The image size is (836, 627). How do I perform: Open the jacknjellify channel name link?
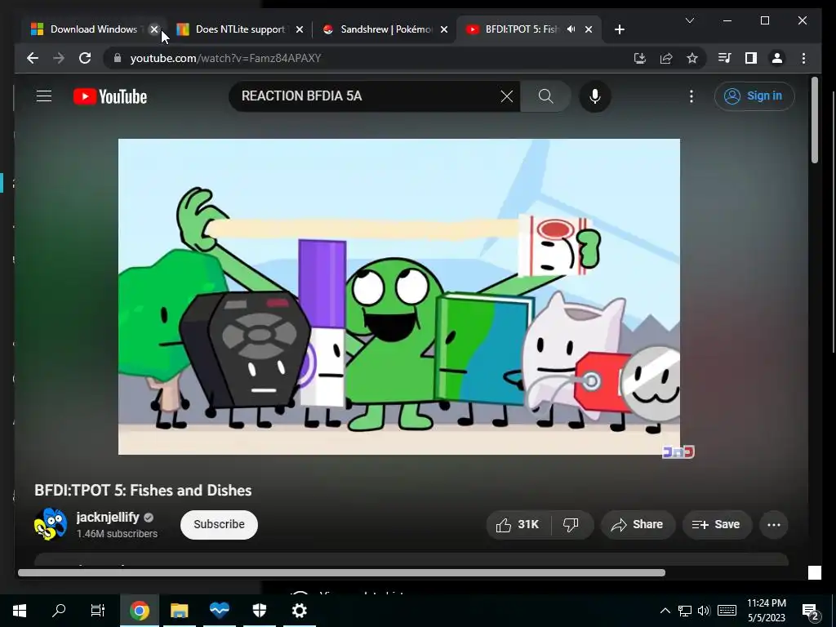coord(108,517)
